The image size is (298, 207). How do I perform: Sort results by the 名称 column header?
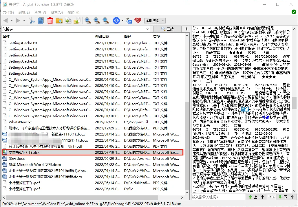[x=48, y=36]
